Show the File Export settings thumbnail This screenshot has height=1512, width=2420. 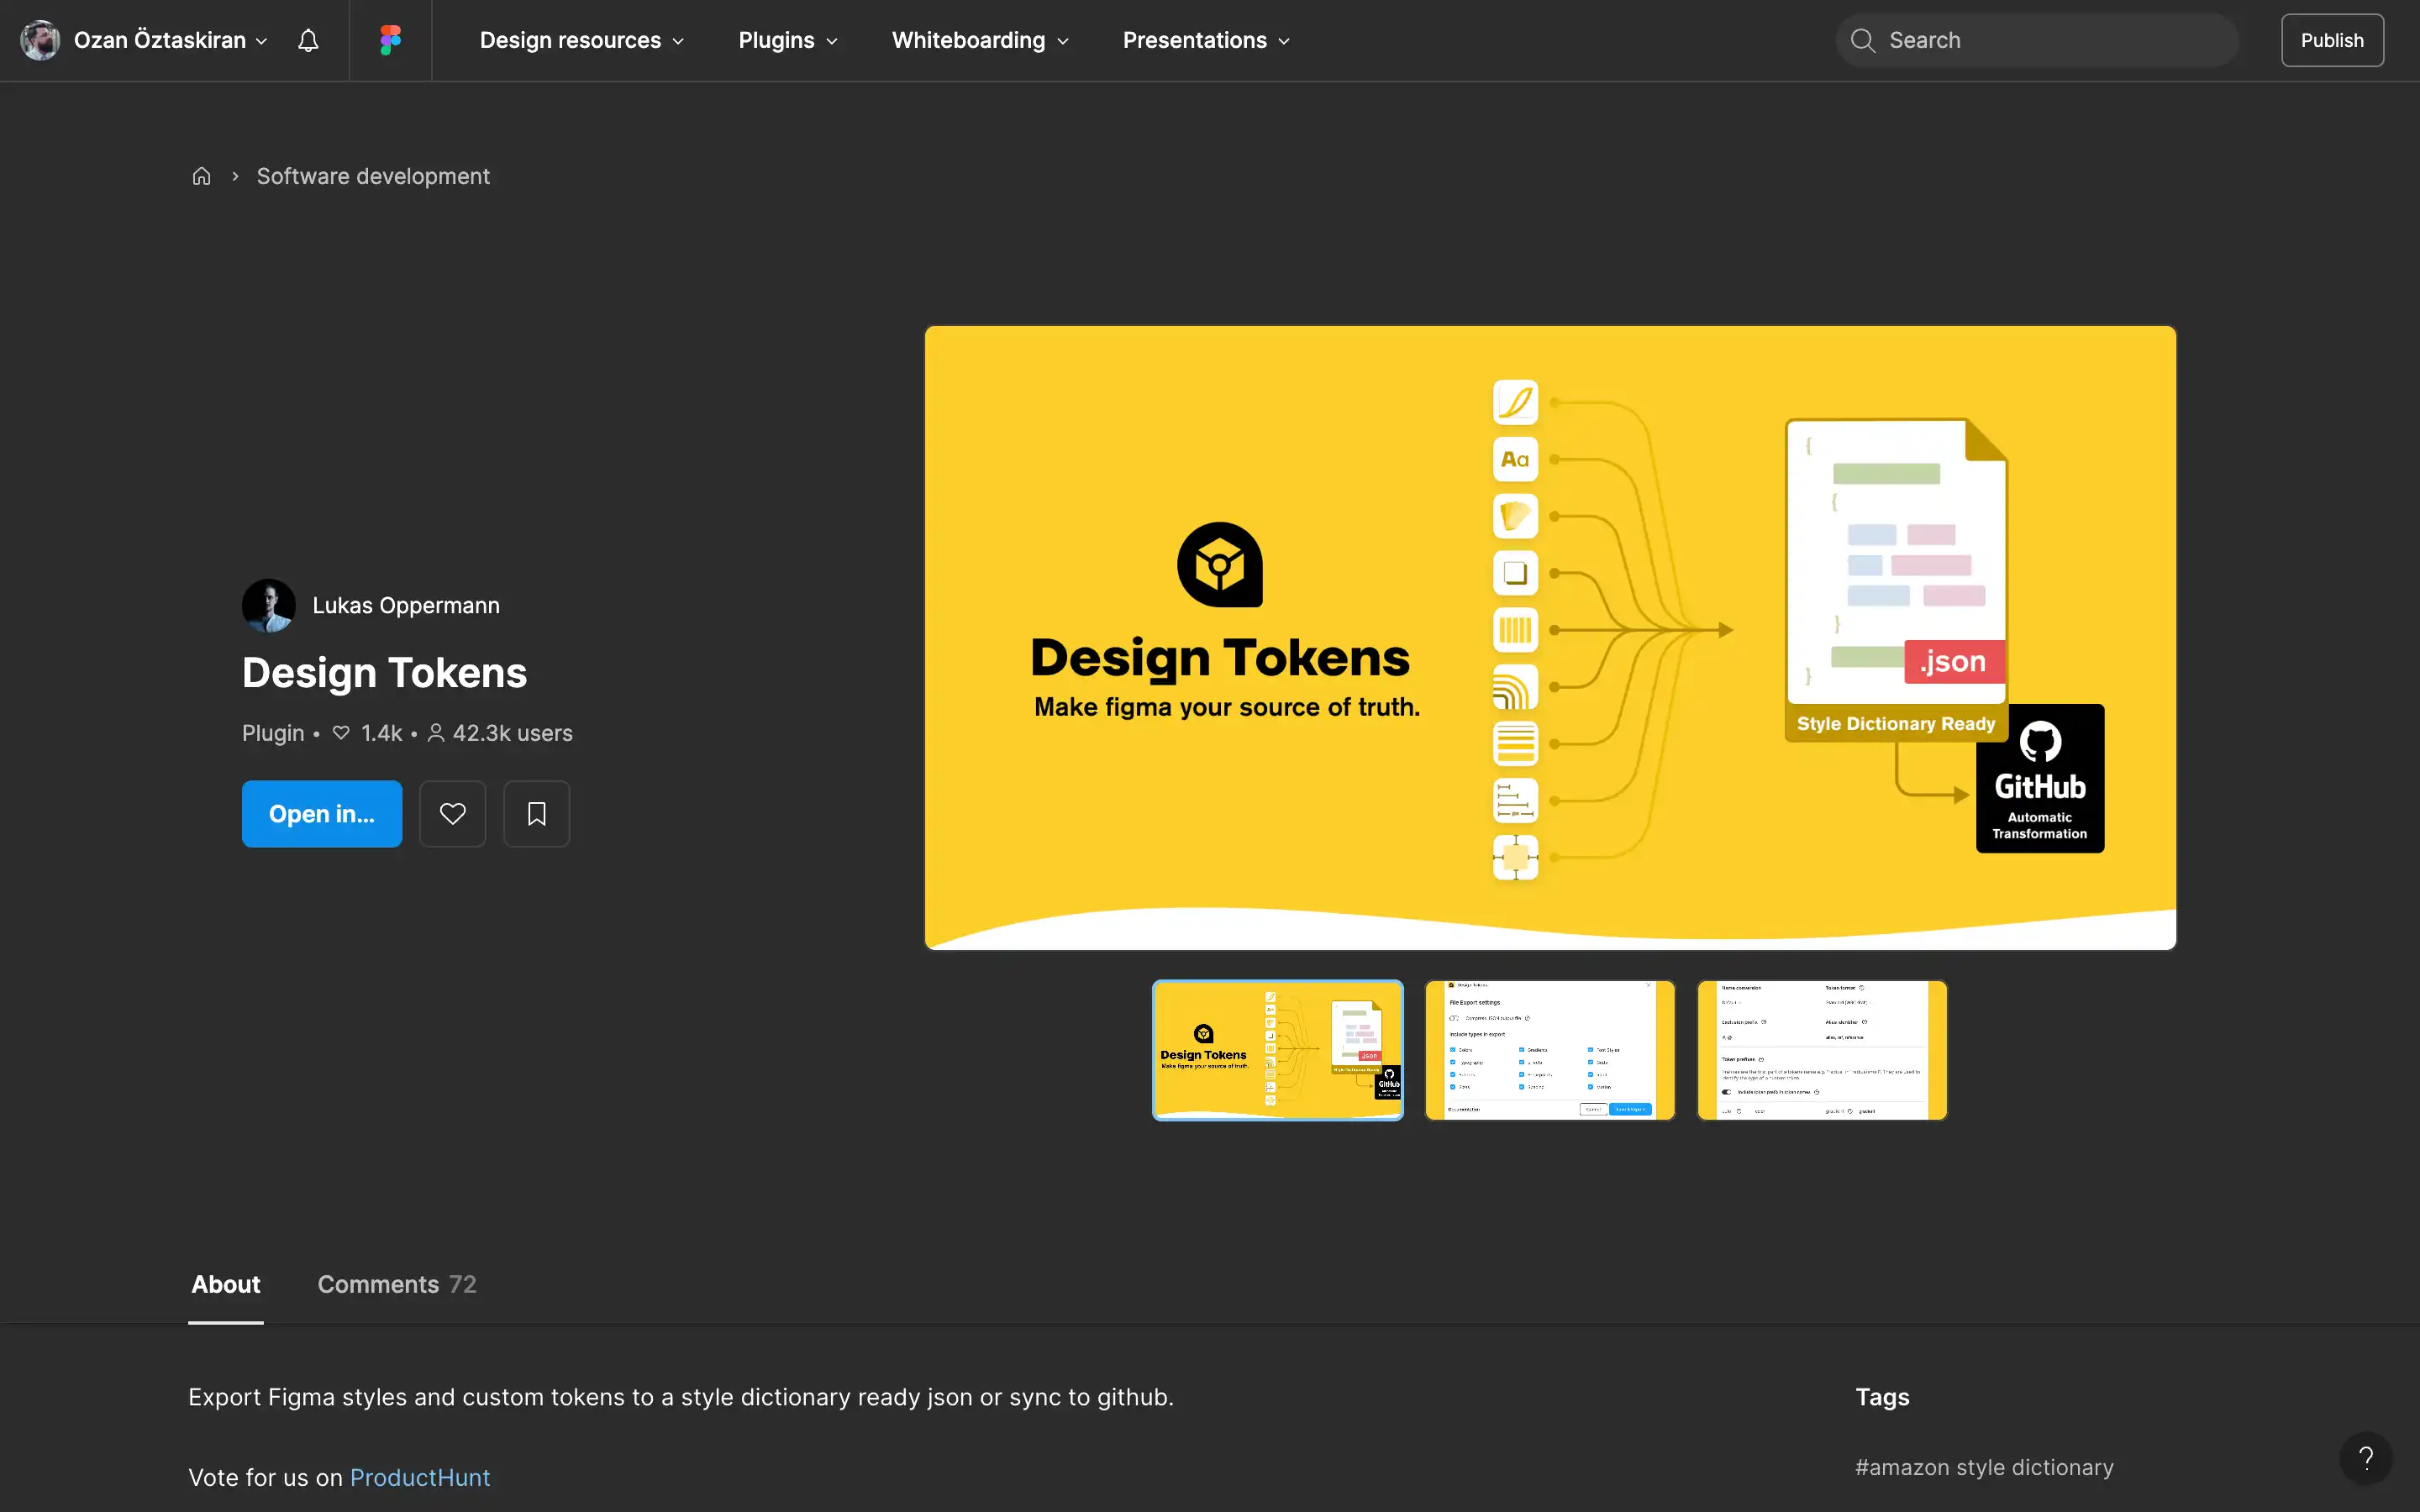[x=1549, y=1050]
